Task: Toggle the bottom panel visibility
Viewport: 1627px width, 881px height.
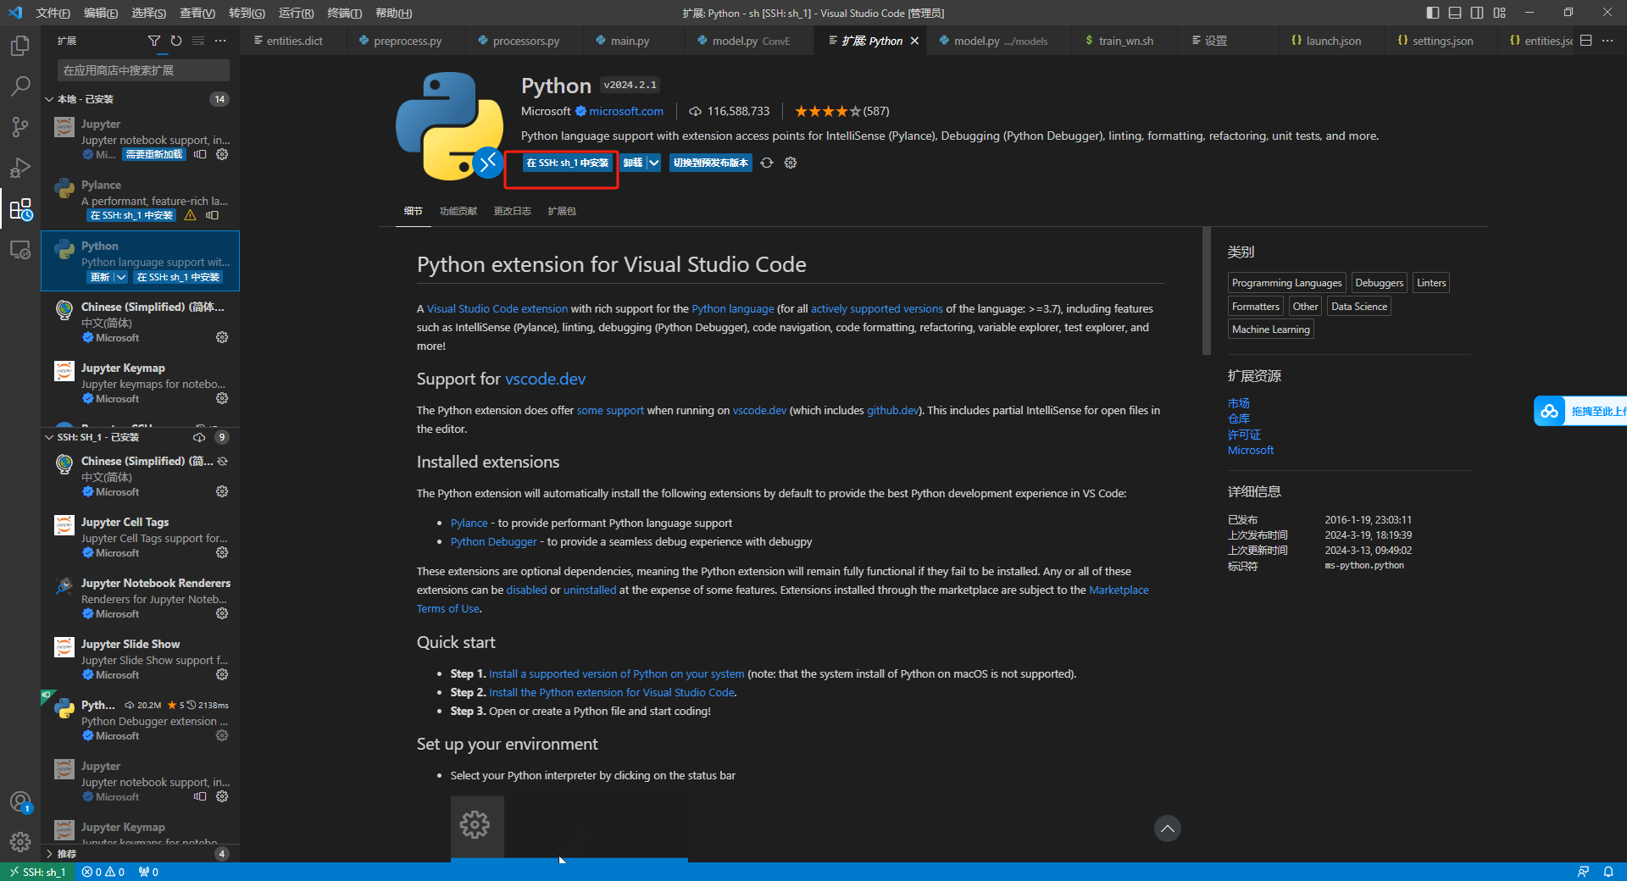Action: tap(1455, 13)
